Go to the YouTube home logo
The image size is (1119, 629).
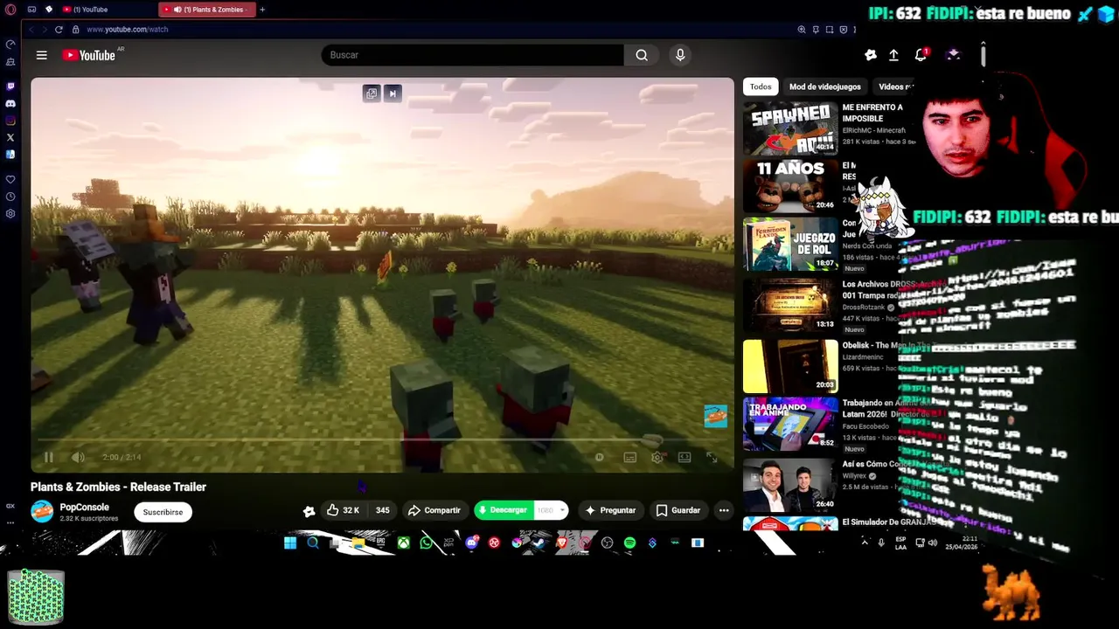coord(88,55)
